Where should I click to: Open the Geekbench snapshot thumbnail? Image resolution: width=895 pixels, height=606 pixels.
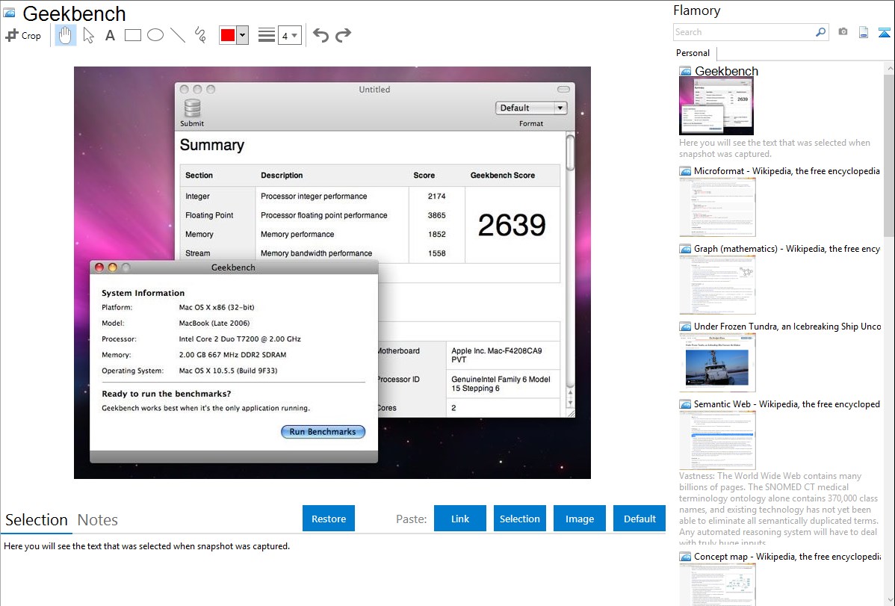point(716,106)
